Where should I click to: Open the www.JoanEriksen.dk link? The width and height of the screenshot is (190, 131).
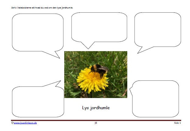pyautogui.click(x=25, y=123)
